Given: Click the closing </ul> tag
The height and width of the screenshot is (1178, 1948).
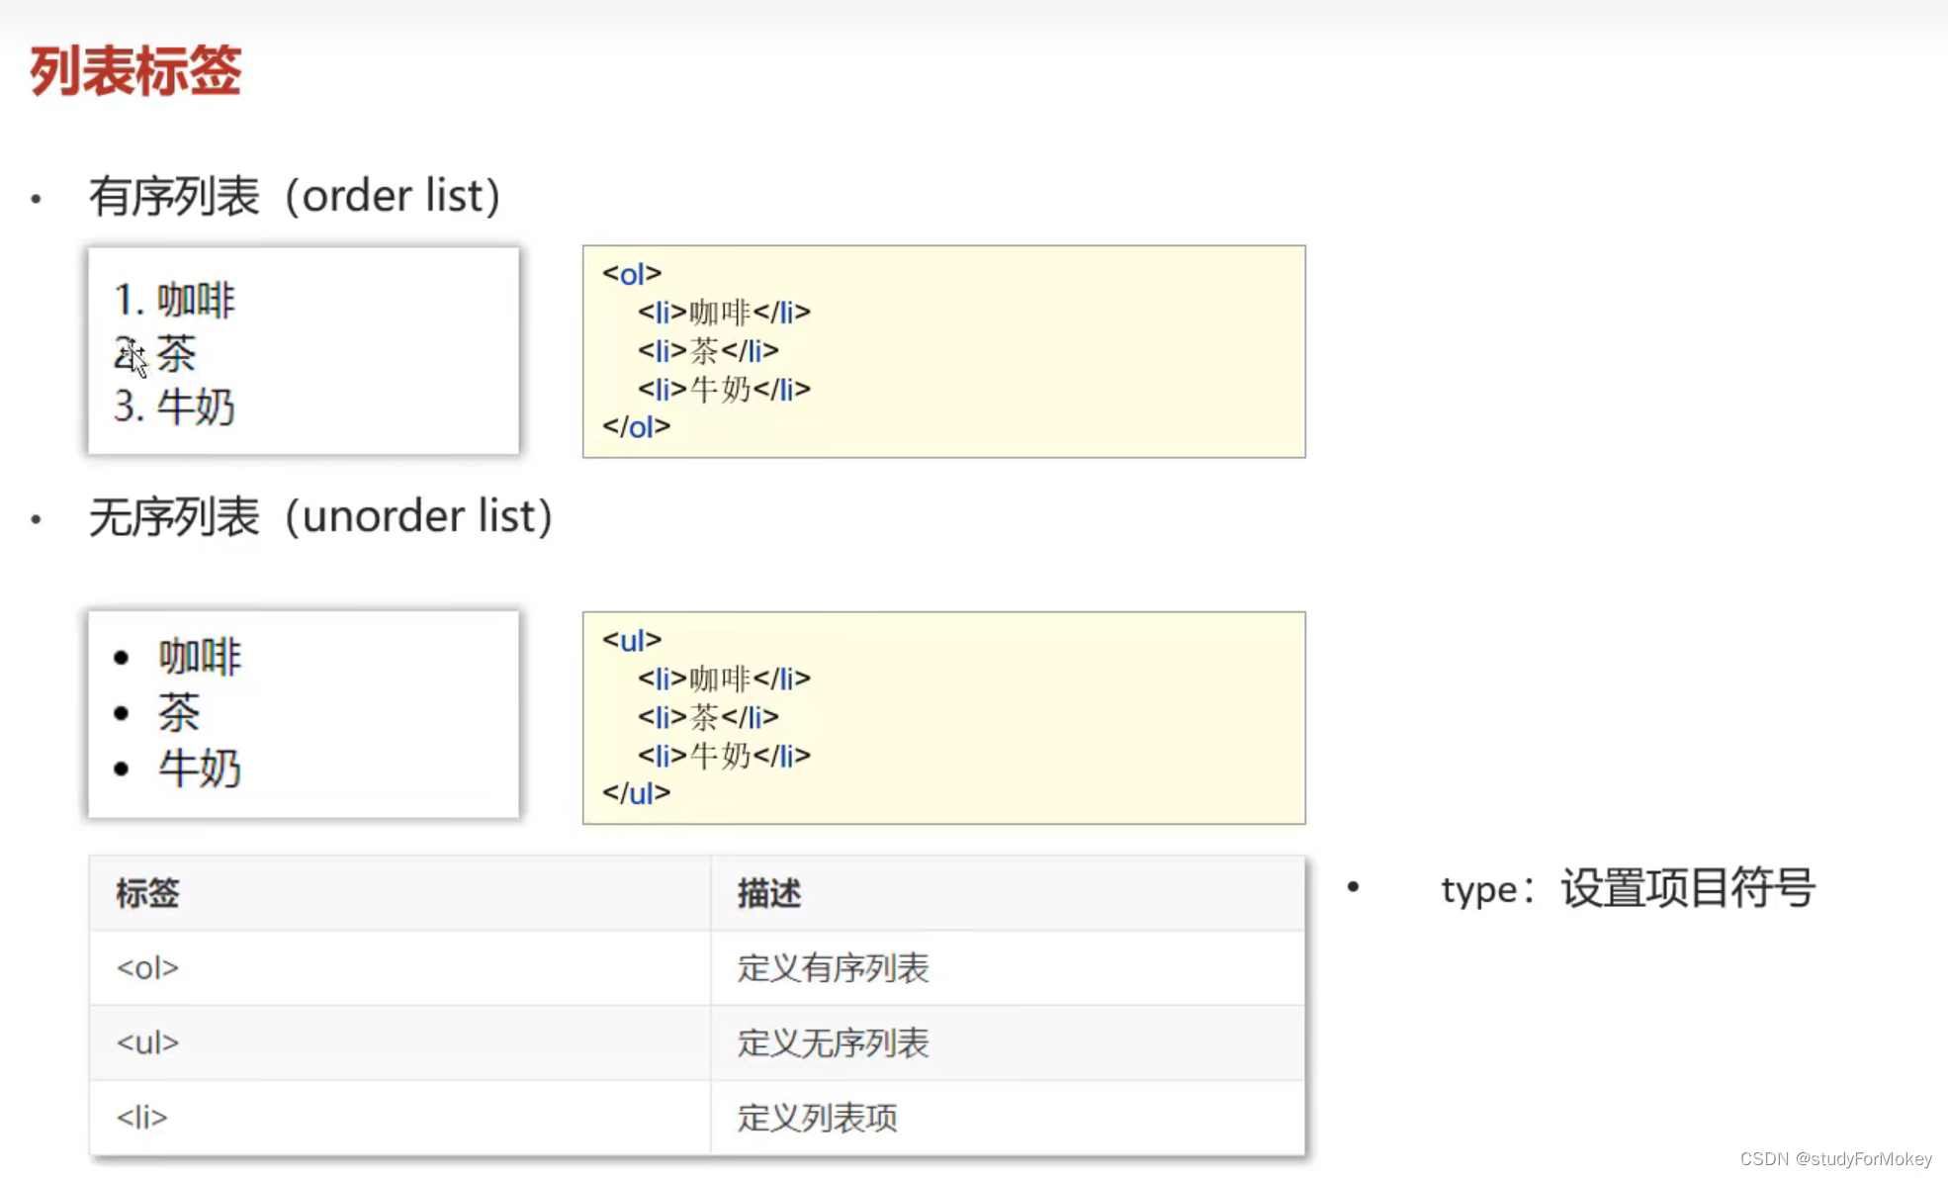Looking at the screenshot, I should click(636, 793).
